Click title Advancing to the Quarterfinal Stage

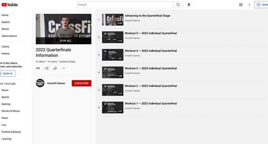tap(147, 16)
